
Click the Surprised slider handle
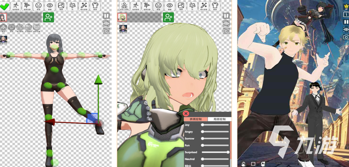228,152
